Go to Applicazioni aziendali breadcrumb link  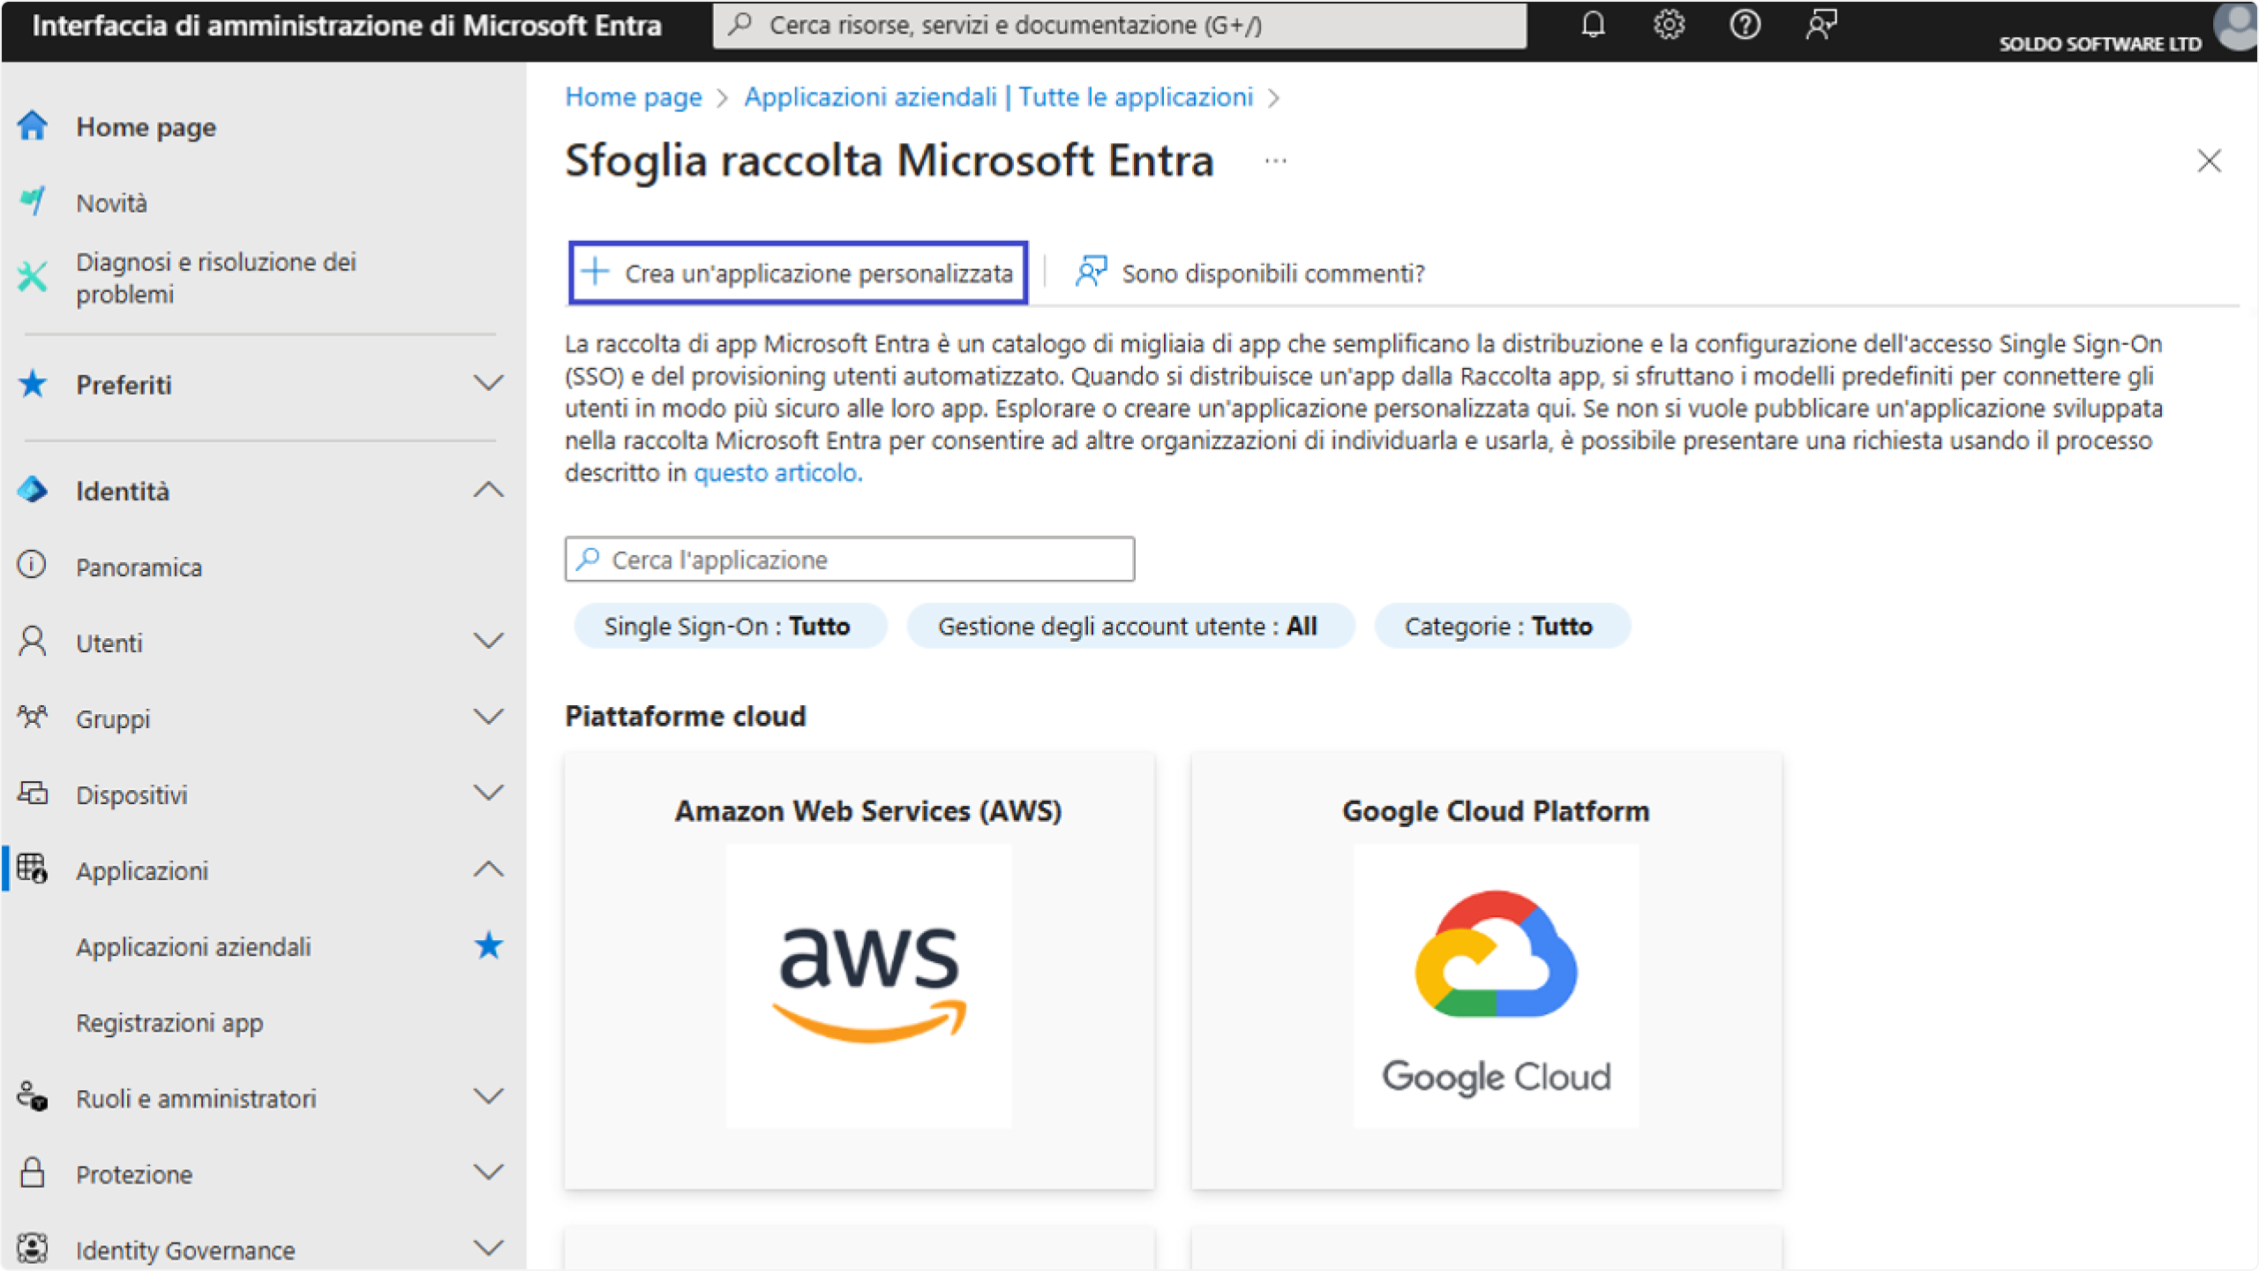coord(999,97)
